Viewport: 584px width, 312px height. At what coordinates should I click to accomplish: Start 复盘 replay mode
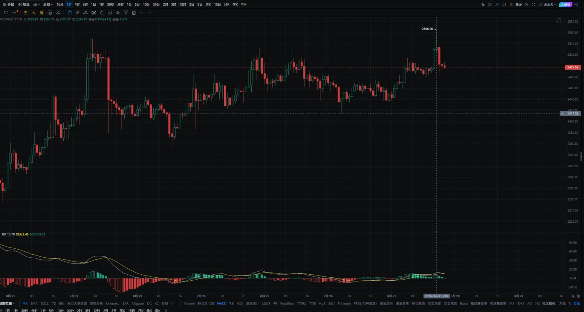(24, 5)
